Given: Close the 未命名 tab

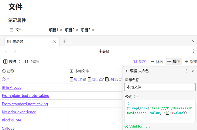Looking at the screenshot, I should [x=55, y=42].
